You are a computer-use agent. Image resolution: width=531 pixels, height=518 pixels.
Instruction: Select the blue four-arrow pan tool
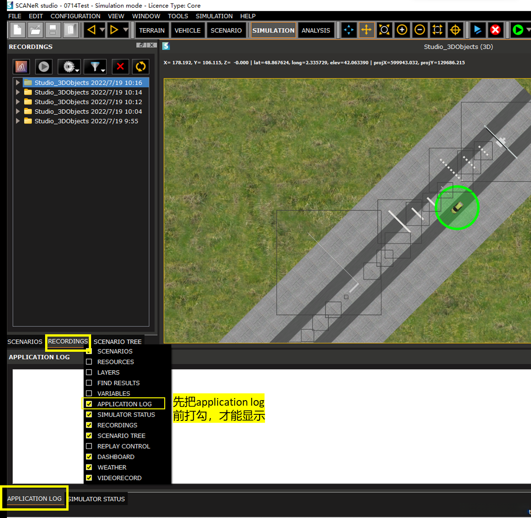click(349, 30)
